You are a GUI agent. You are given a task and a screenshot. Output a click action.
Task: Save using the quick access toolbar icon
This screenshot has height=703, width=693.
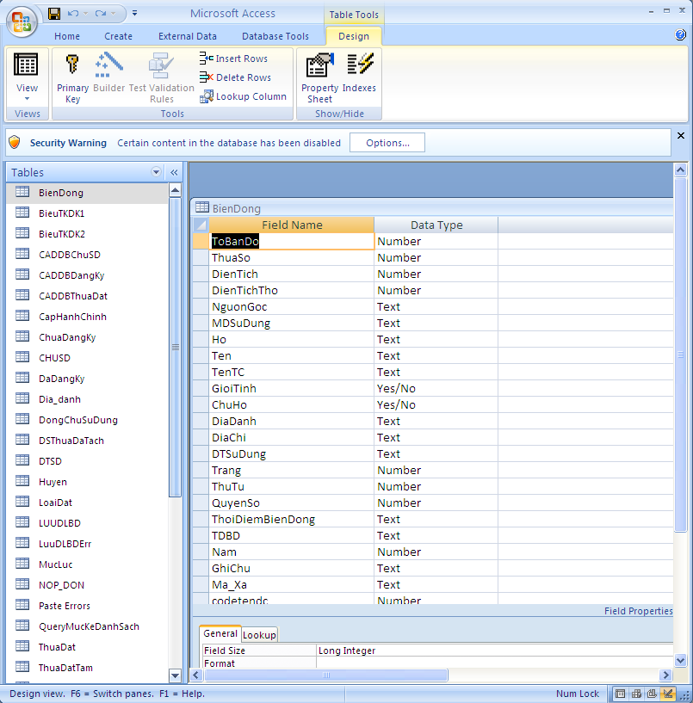point(54,14)
